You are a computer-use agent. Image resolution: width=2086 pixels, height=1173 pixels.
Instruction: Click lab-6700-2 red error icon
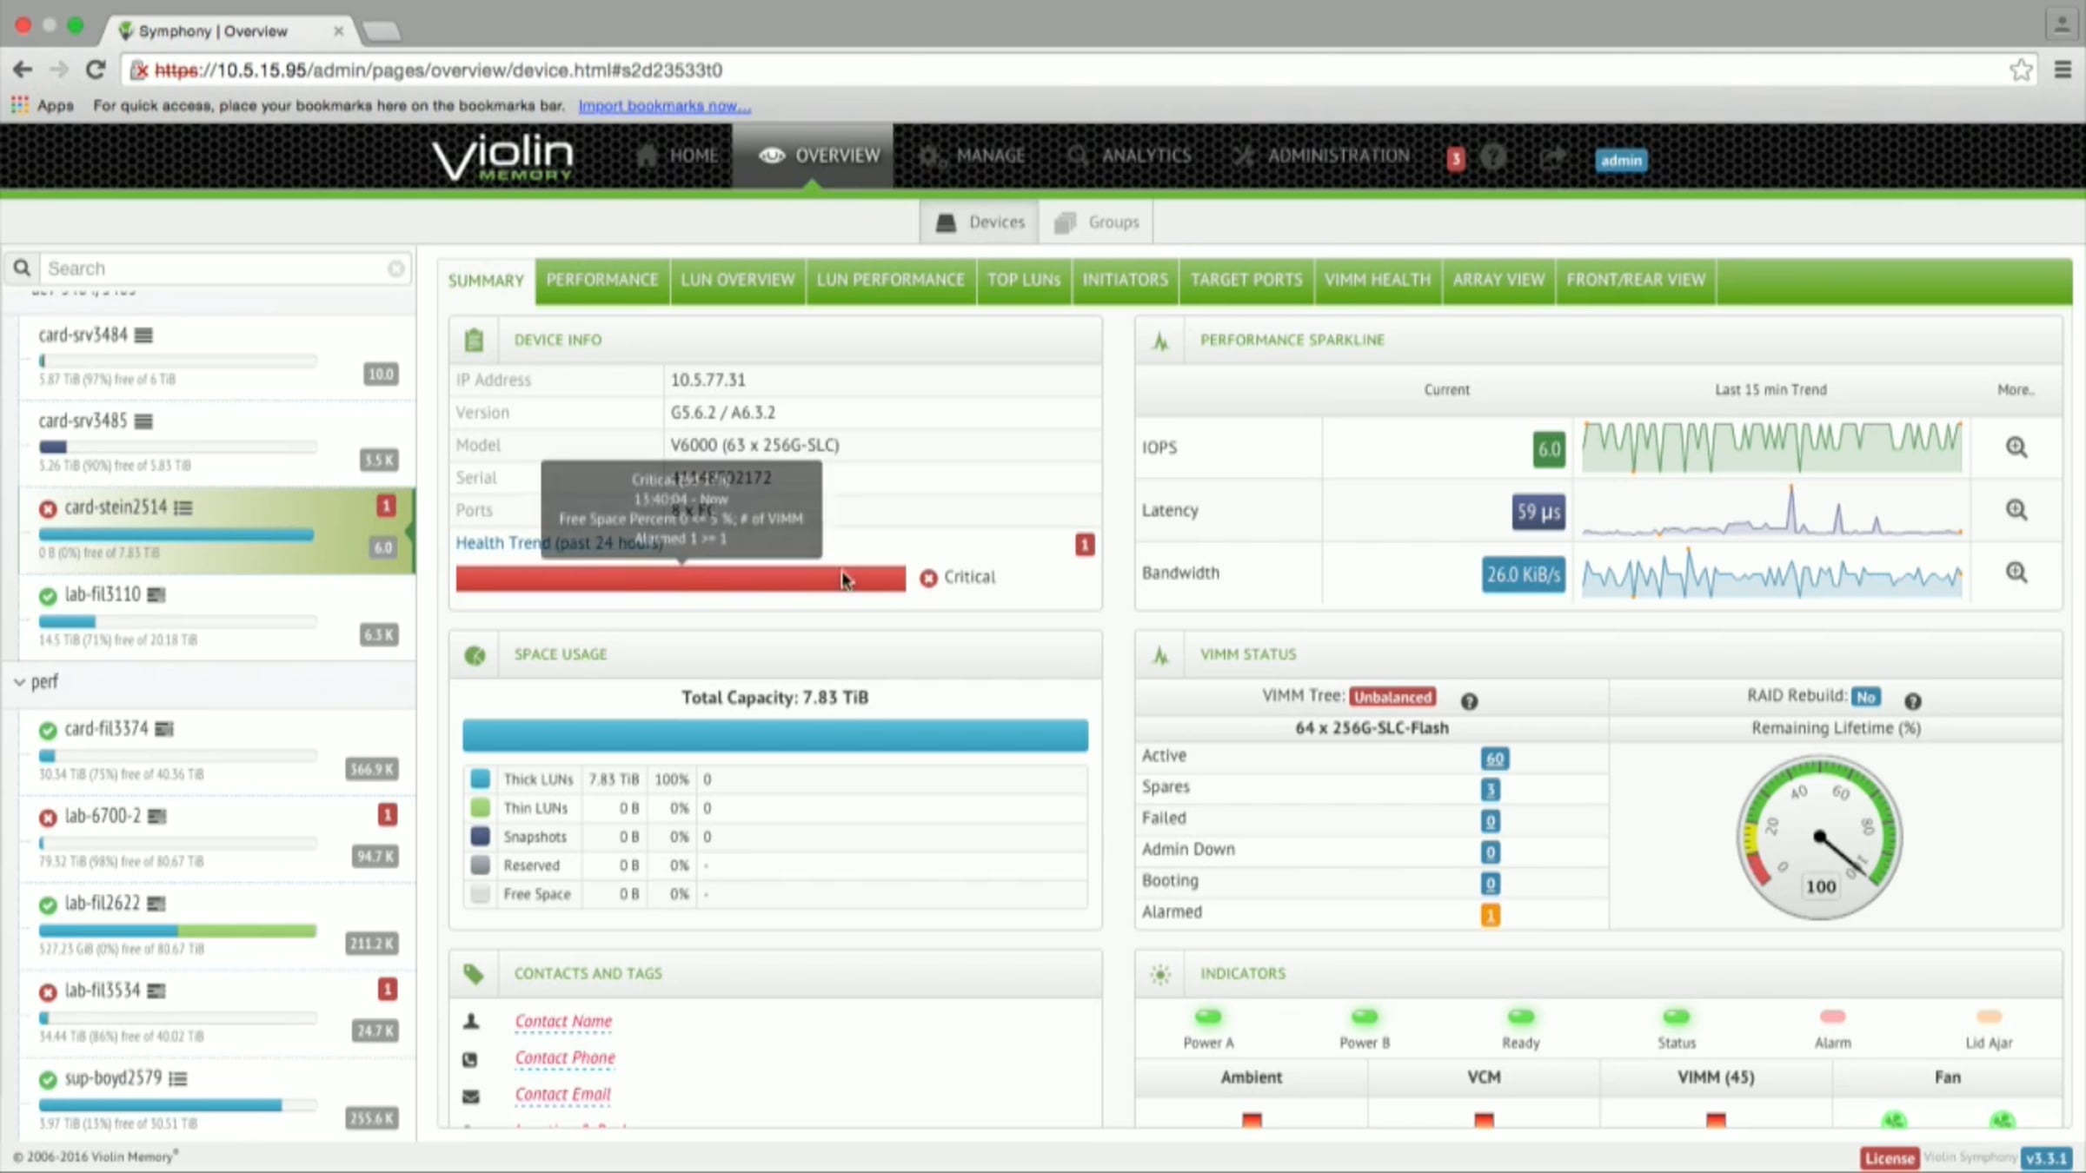tap(48, 818)
